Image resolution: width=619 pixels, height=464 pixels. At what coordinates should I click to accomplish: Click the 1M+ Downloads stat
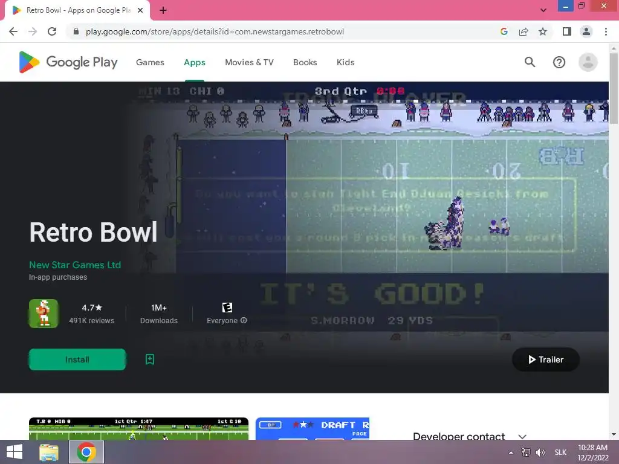[159, 314]
